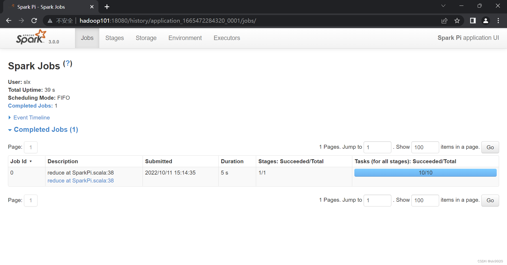Click the browser back arrow

(9, 21)
